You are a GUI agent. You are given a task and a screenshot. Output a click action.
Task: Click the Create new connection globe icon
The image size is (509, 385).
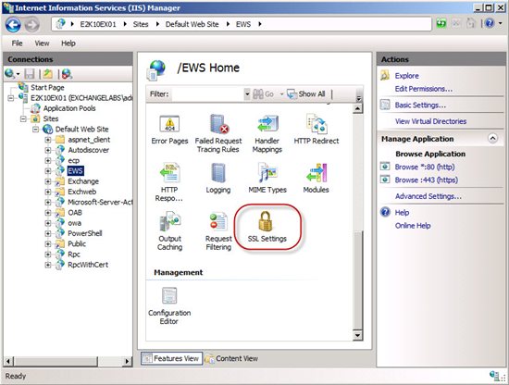pos(10,74)
